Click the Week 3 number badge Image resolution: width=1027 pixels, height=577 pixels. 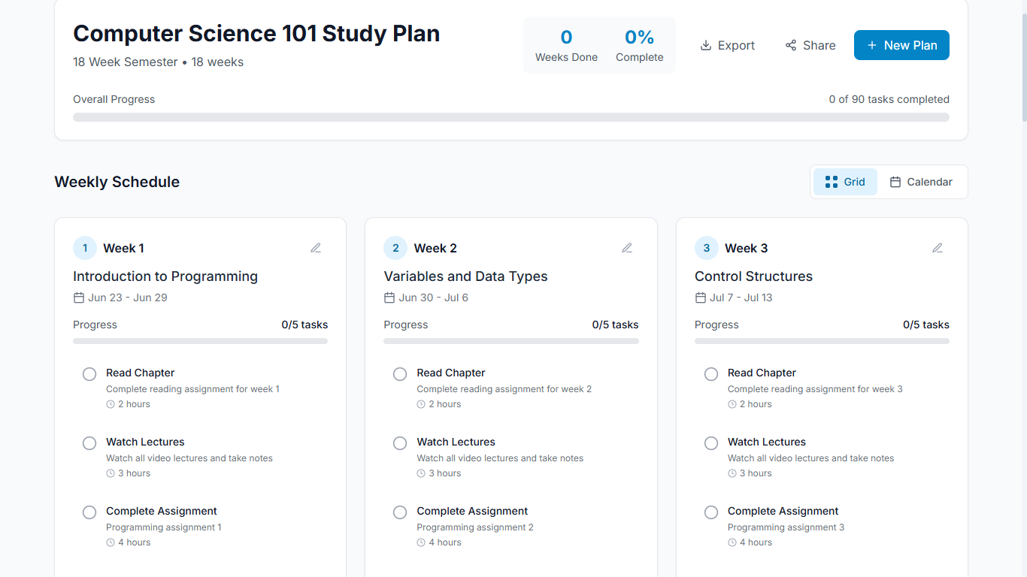[707, 248]
